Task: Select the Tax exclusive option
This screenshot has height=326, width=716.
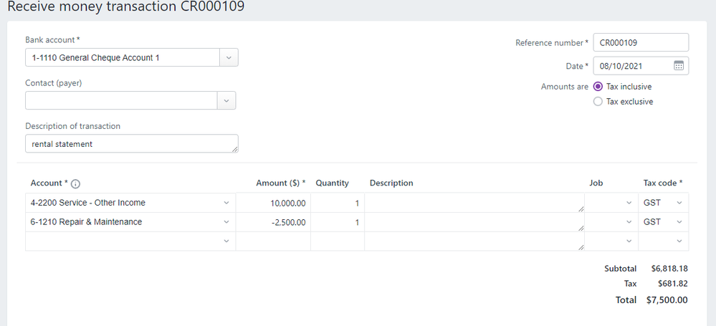Action: tap(598, 102)
